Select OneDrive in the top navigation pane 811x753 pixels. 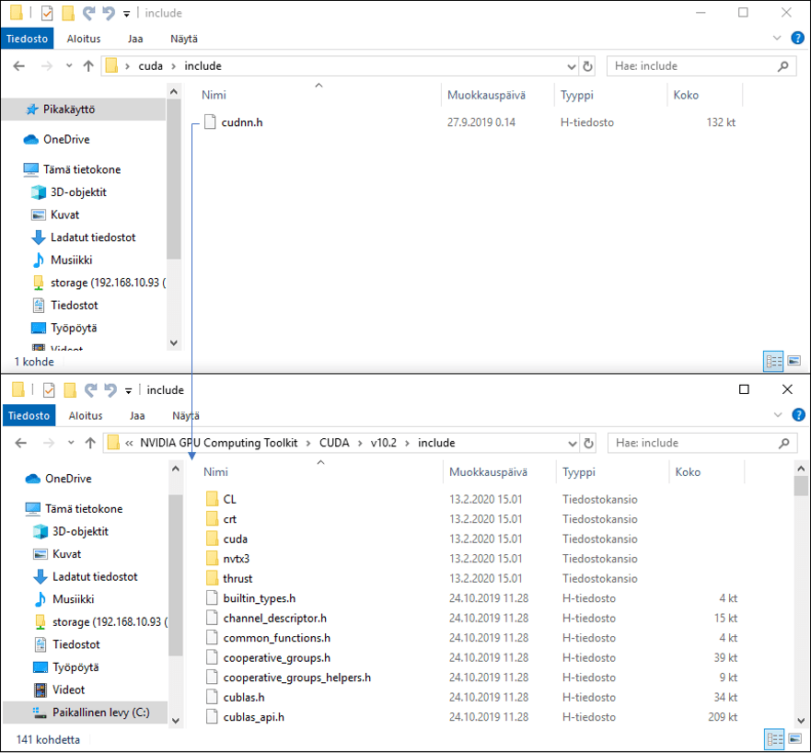(x=65, y=139)
